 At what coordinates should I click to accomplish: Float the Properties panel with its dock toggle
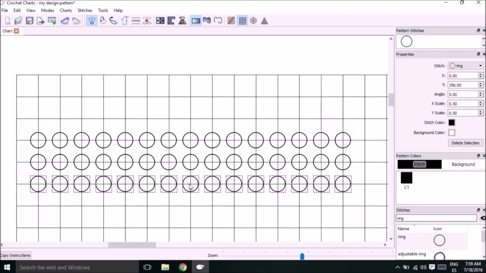tap(478, 54)
